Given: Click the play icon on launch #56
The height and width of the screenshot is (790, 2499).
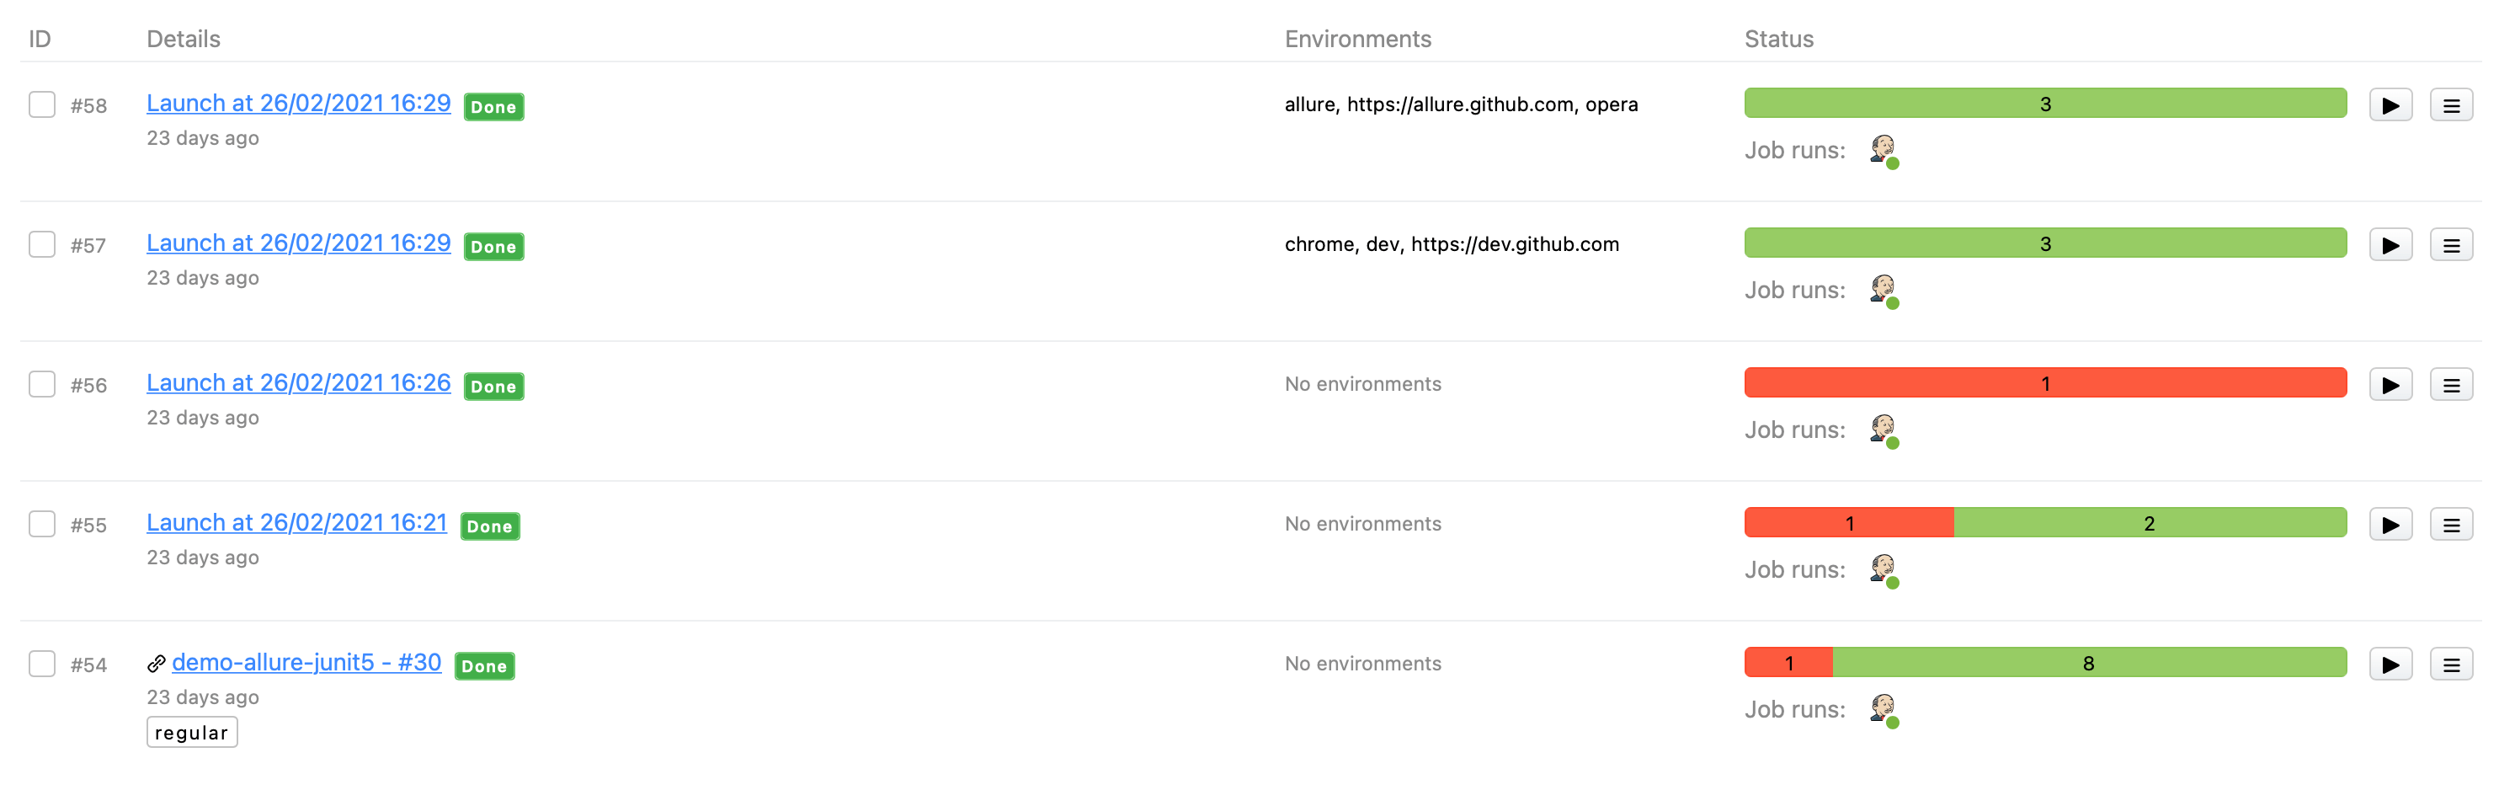Looking at the screenshot, I should (x=2390, y=384).
